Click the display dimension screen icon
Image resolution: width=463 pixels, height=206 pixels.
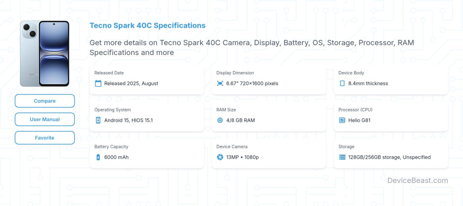pos(220,83)
